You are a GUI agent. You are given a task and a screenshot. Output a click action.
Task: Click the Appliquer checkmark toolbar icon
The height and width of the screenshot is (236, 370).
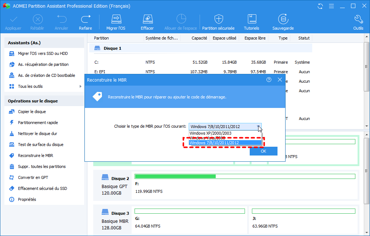[x=14, y=19]
